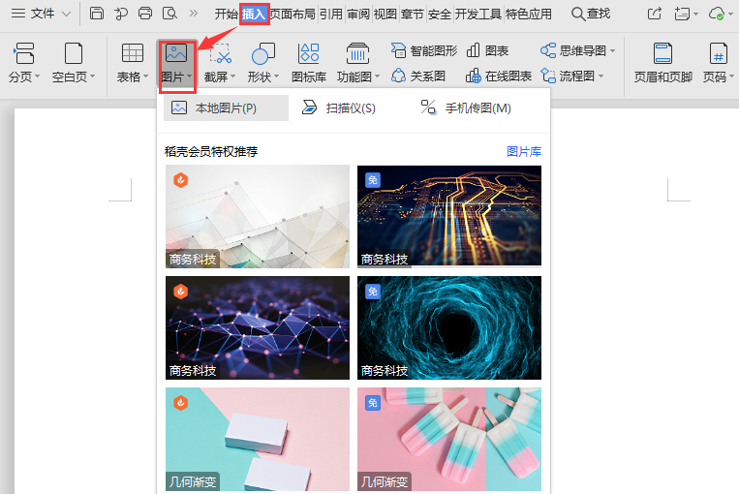Viewport: 739px width, 494px height.
Task: Expand more quick access tools chevron
Action: point(194,14)
